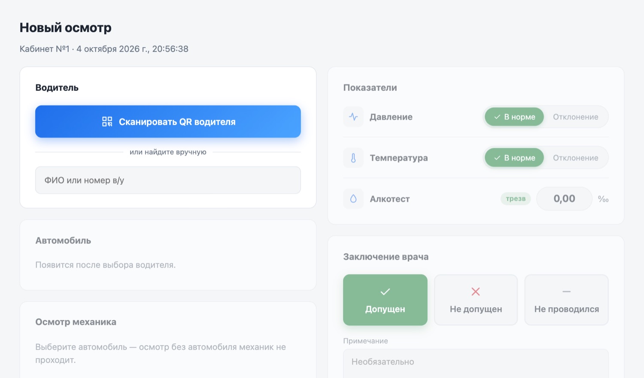The height and width of the screenshot is (378, 644).
Task: Edit the Алкотест 0,00 value field
Action: click(564, 198)
